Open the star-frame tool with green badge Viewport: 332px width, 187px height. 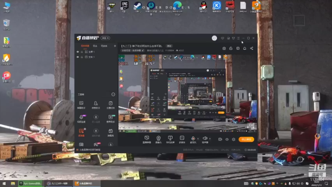coord(110,119)
